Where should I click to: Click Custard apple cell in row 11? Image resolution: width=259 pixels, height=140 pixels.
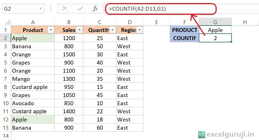33,111
